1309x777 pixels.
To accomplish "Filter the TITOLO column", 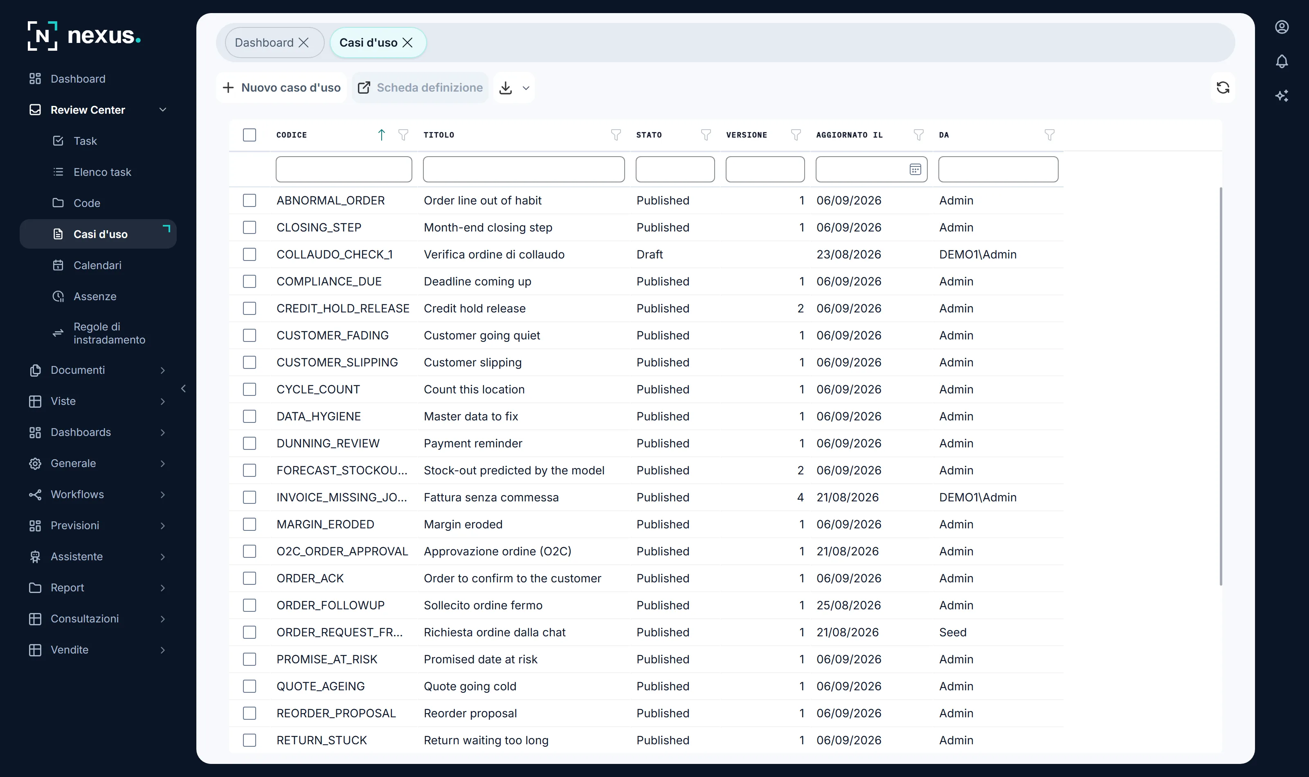I will point(616,135).
